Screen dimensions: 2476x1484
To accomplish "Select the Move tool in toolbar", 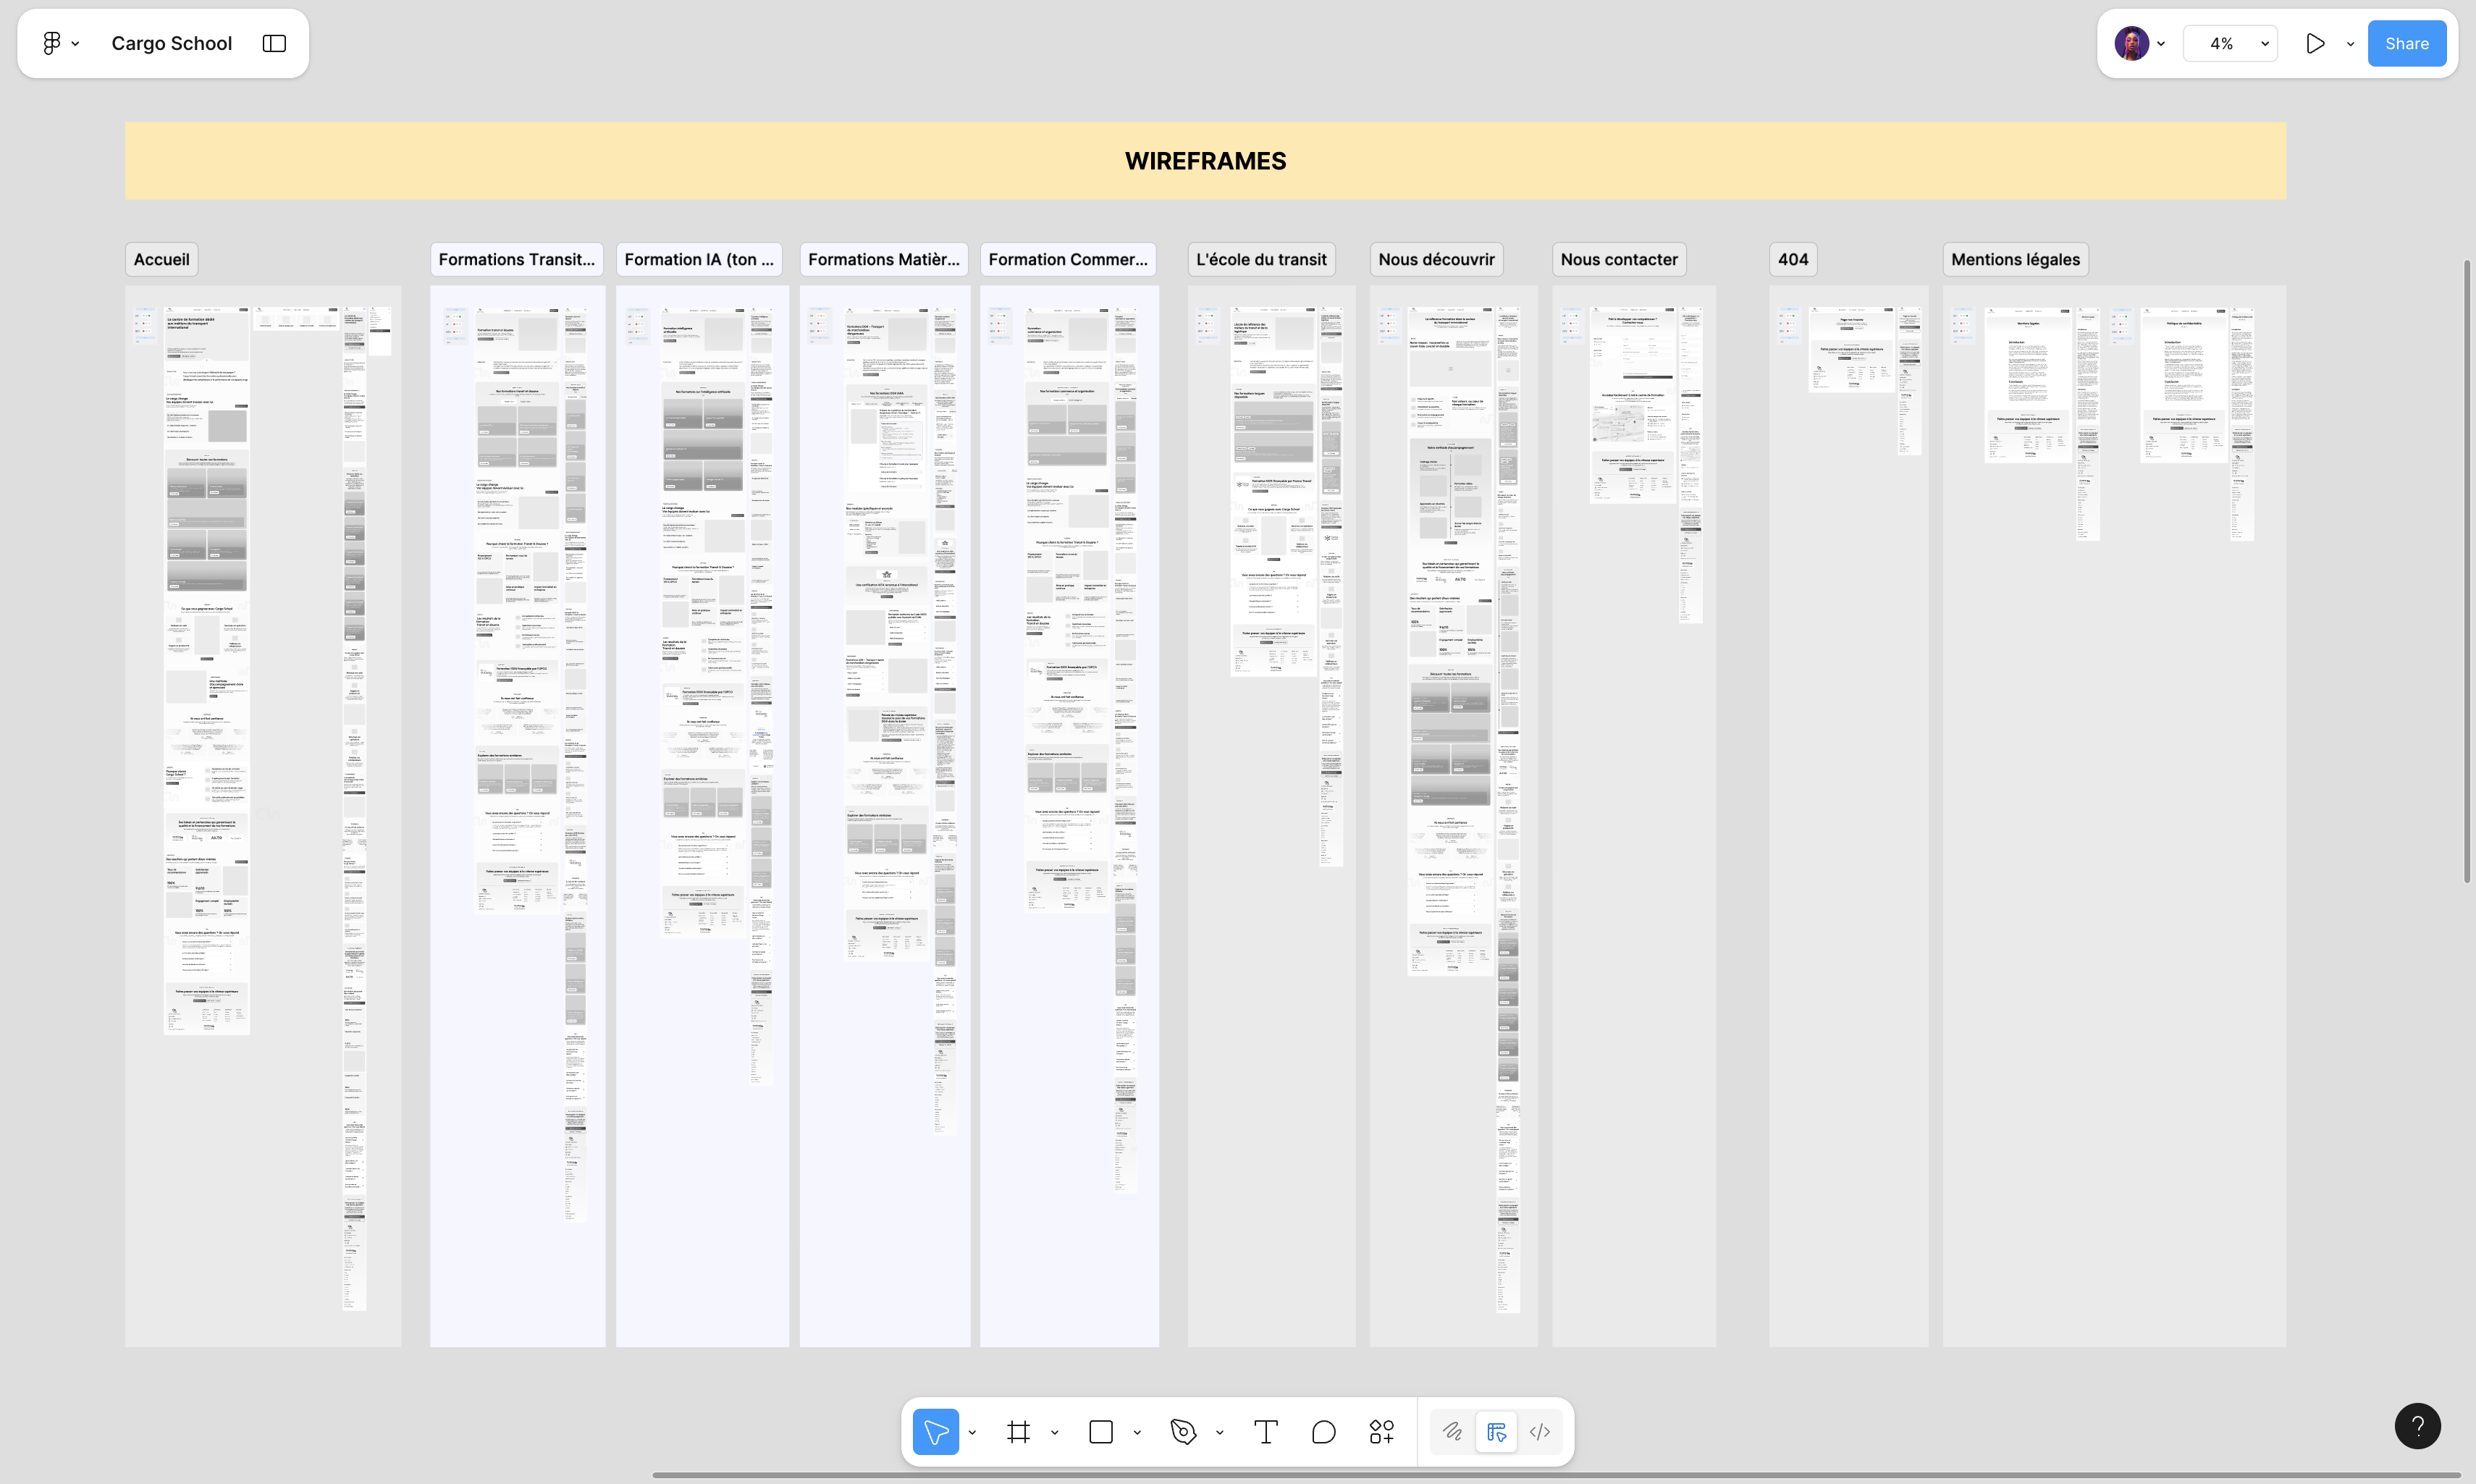I will 935,1432.
